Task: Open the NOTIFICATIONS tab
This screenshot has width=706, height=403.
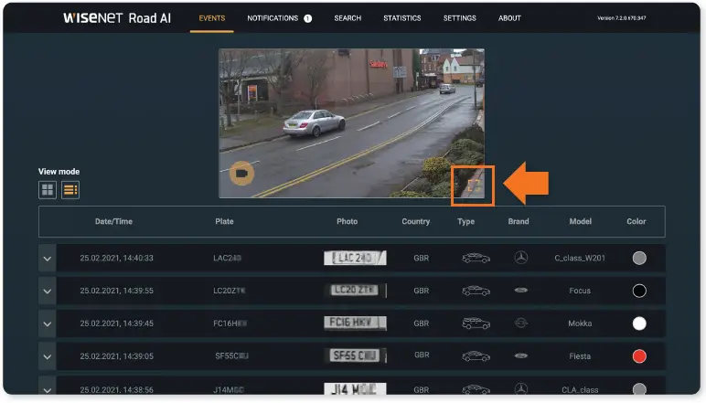Action: (273, 18)
